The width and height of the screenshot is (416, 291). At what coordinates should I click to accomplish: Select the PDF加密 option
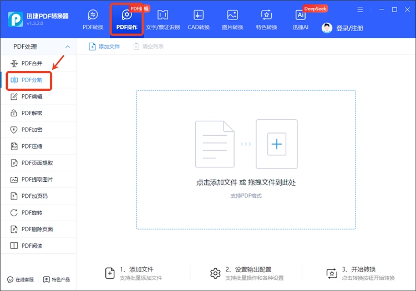[32, 130]
